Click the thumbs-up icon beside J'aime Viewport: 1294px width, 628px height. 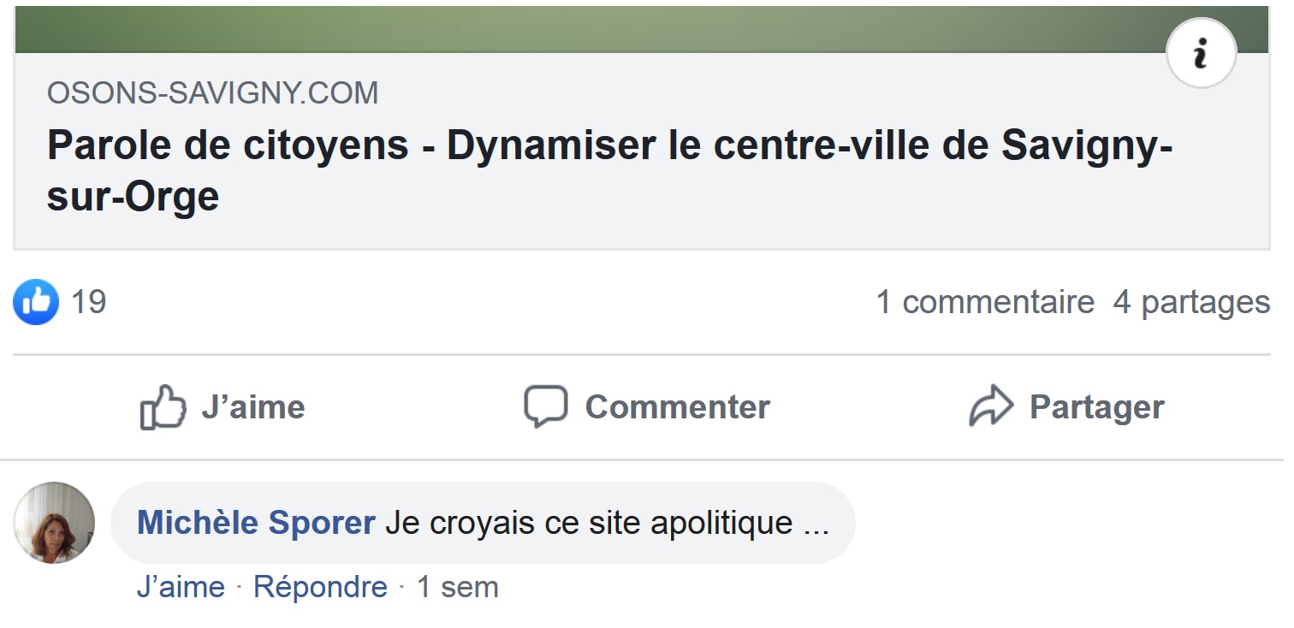(163, 407)
